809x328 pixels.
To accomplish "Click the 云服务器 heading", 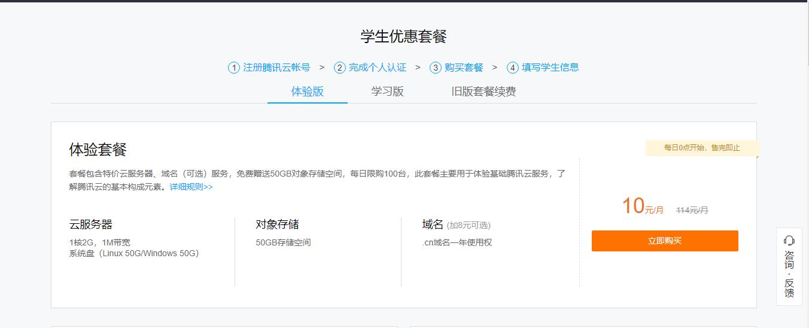I will [91, 224].
